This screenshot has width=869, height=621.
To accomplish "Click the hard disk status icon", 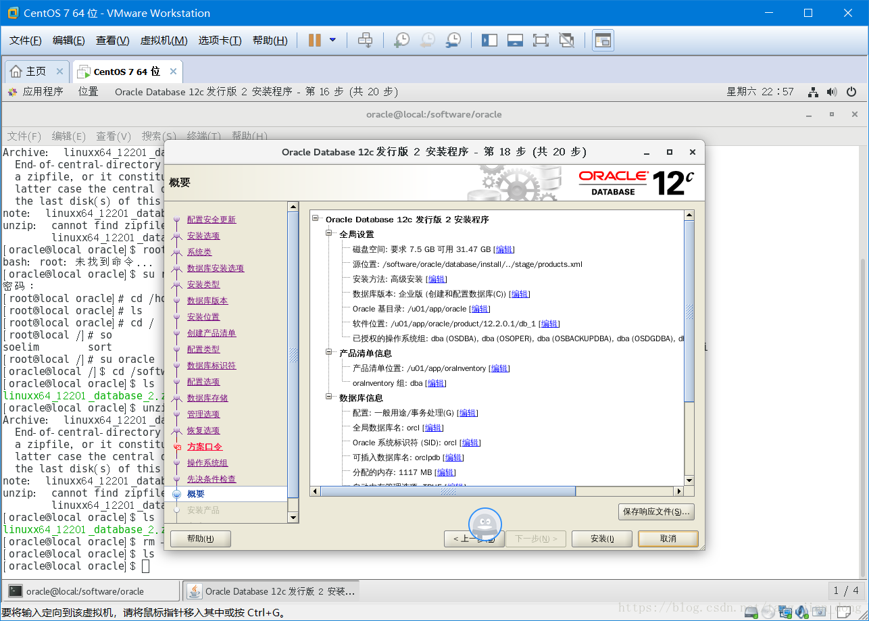I will click(751, 612).
